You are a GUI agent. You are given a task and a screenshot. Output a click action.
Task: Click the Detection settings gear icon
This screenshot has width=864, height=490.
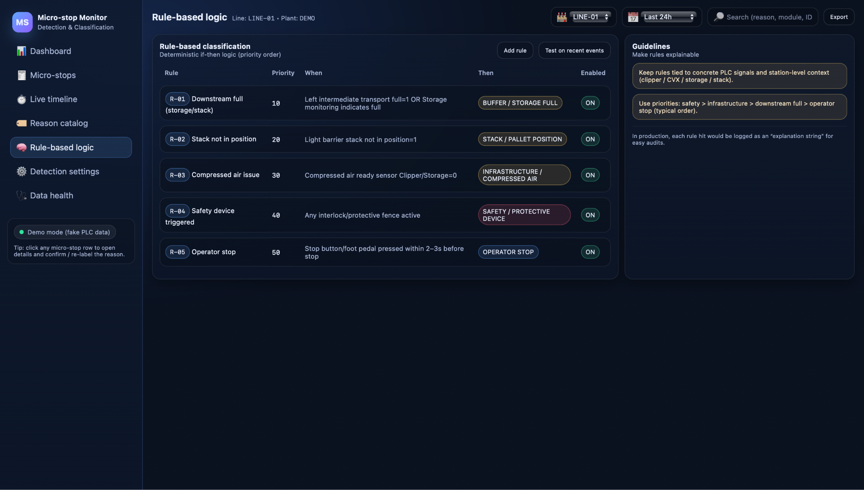(x=22, y=171)
